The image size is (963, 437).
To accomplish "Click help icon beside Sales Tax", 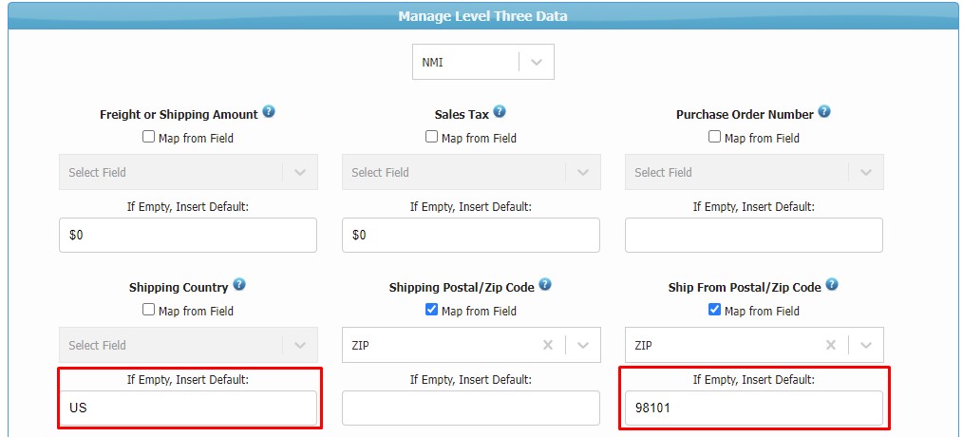I will click(500, 112).
